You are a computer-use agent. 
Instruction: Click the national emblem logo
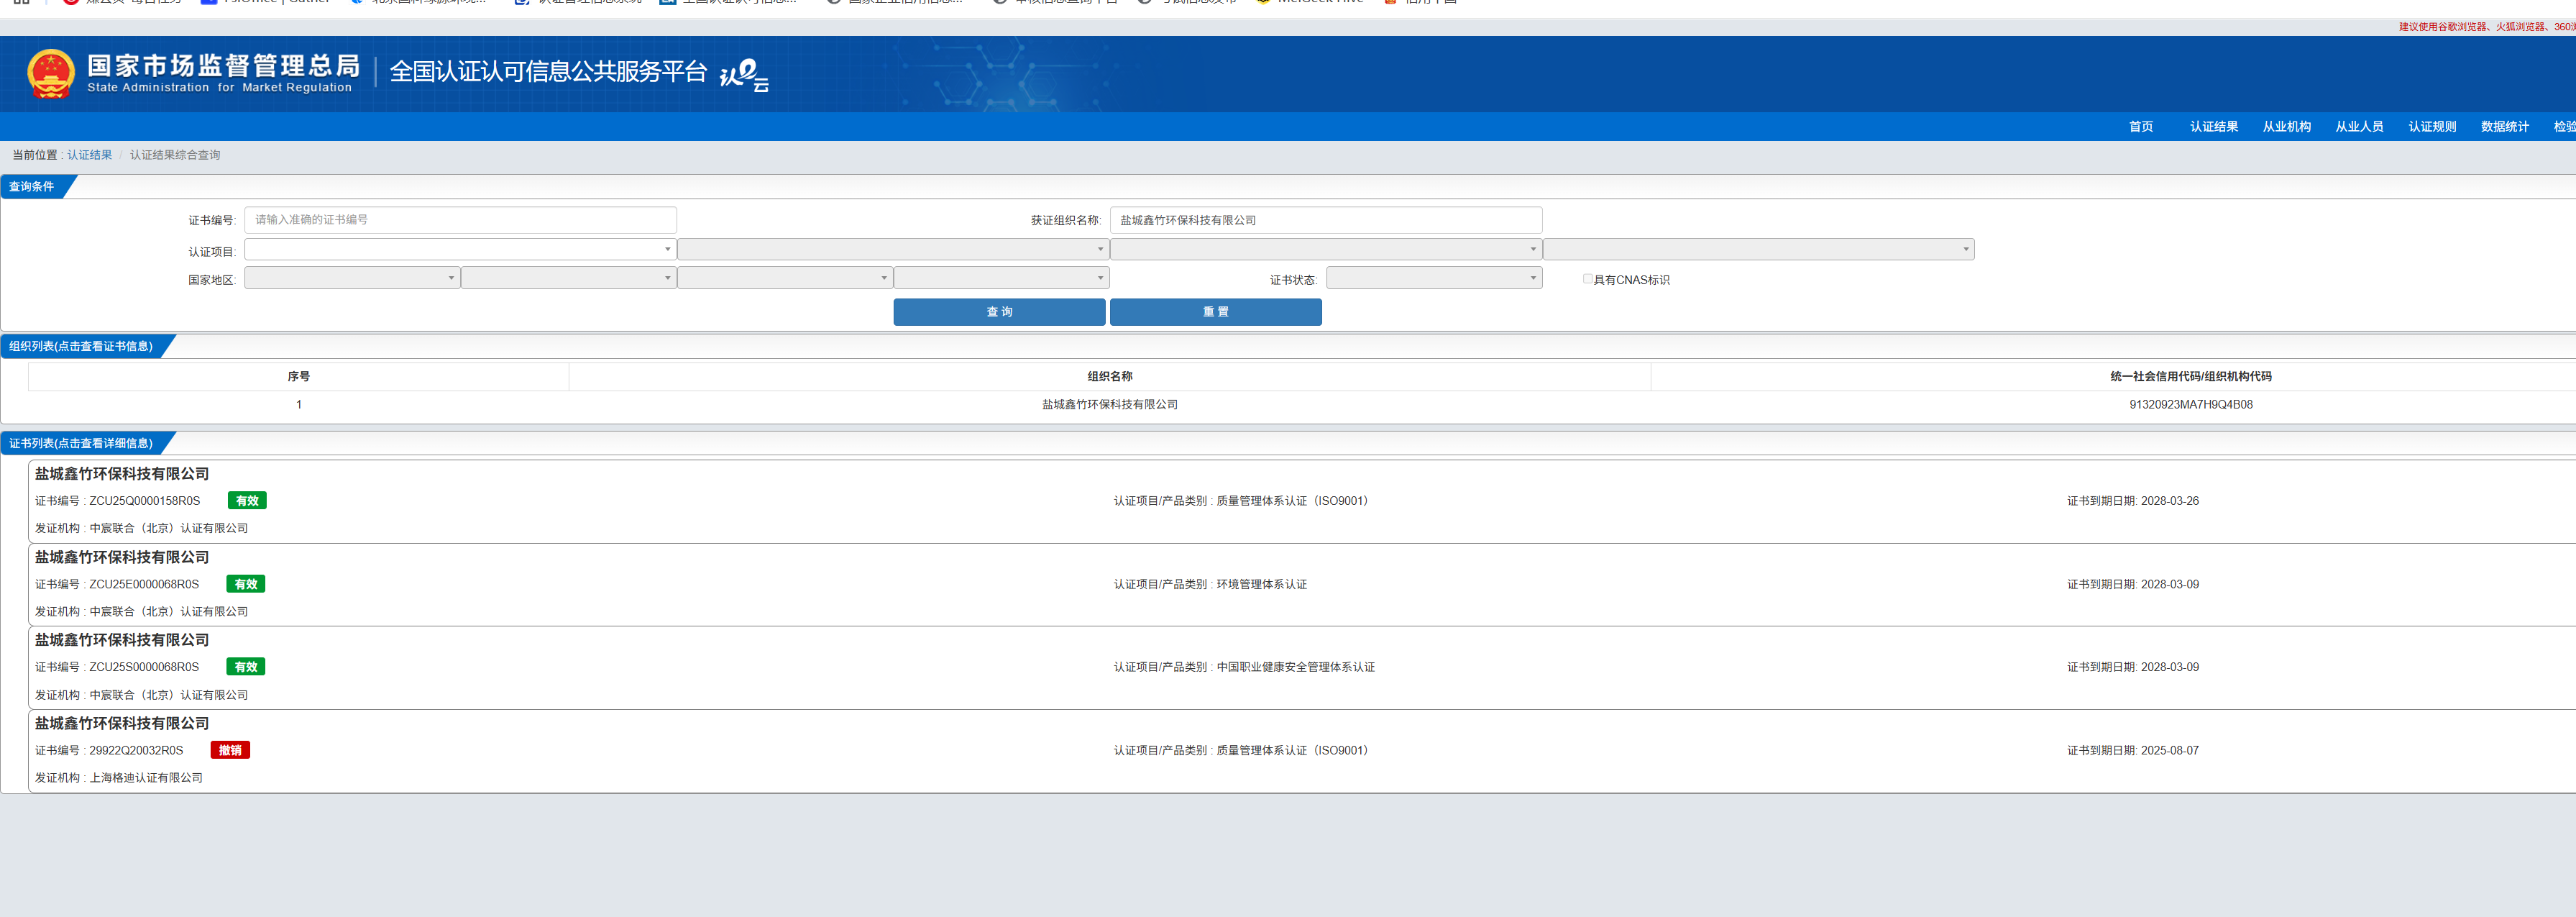coord(51,74)
